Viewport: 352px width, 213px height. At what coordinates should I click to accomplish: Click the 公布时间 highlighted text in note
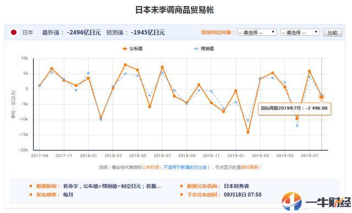[151, 167]
